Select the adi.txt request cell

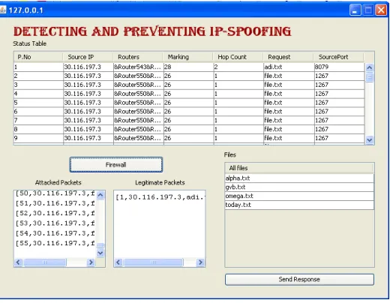coord(289,67)
